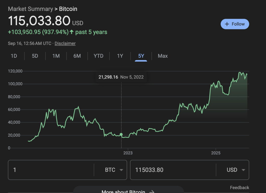
Task: Select the 1D time range tab
Action: [x=14, y=56]
